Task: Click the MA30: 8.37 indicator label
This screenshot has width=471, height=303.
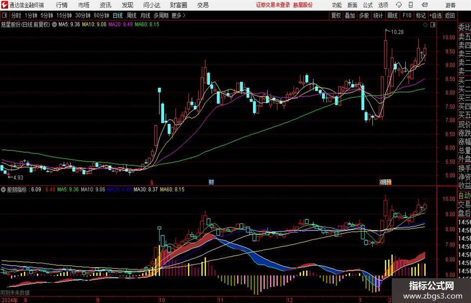Action: click(x=146, y=189)
